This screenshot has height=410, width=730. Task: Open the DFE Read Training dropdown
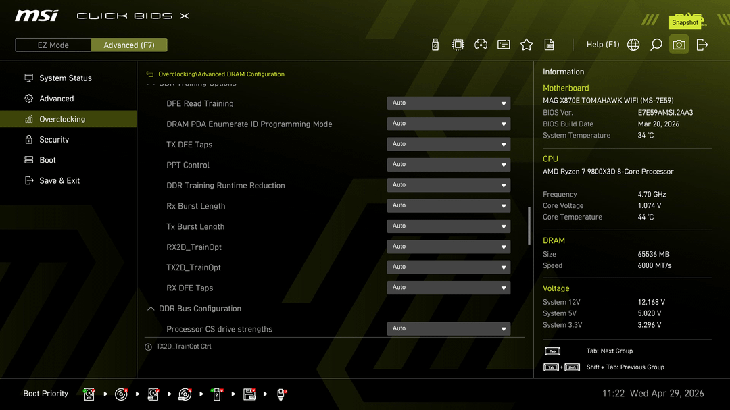pos(448,103)
